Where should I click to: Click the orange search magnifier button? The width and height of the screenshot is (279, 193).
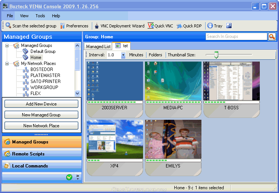tap(272, 36)
